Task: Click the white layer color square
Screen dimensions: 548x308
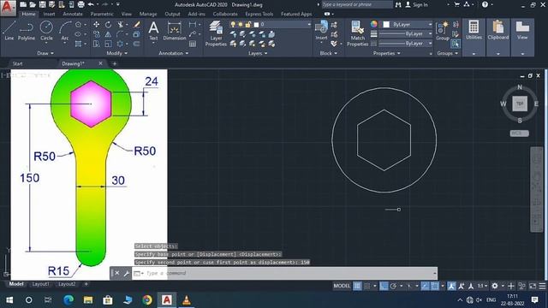Action: click(x=256, y=25)
